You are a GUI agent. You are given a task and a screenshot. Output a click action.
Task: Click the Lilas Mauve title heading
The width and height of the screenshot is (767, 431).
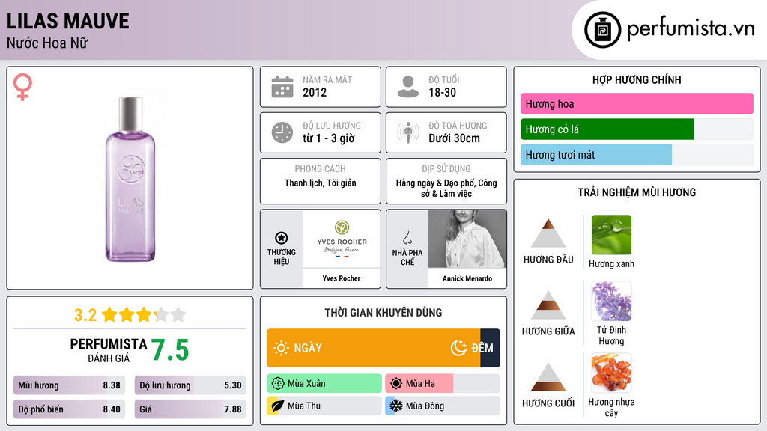68,21
